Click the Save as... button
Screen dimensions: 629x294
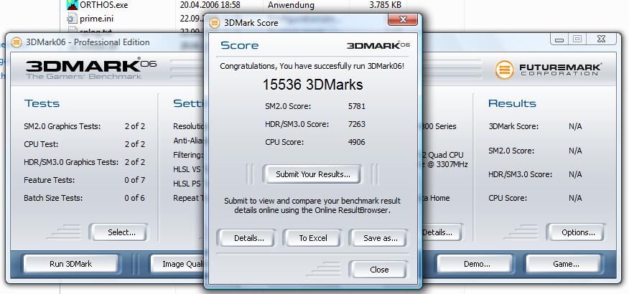click(x=378, y=238)
